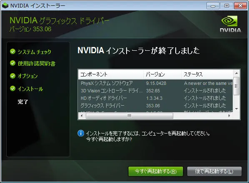Click the 後で再起動する restart later button
Screen dimensions: 249x183
coord(214,171)
